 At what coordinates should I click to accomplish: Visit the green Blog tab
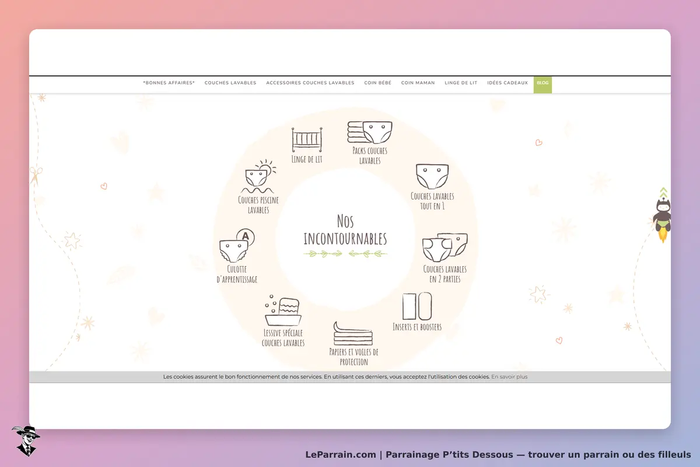pyautogui.click(x=542, y=83)
